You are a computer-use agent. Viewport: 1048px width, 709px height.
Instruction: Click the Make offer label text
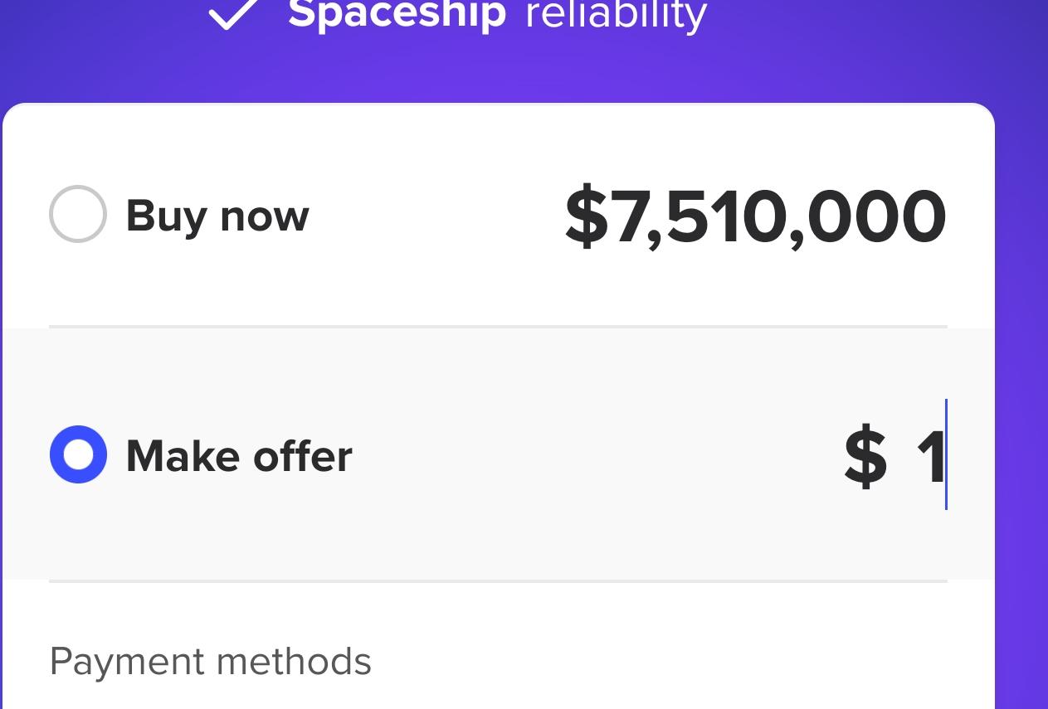click(239, 456)
